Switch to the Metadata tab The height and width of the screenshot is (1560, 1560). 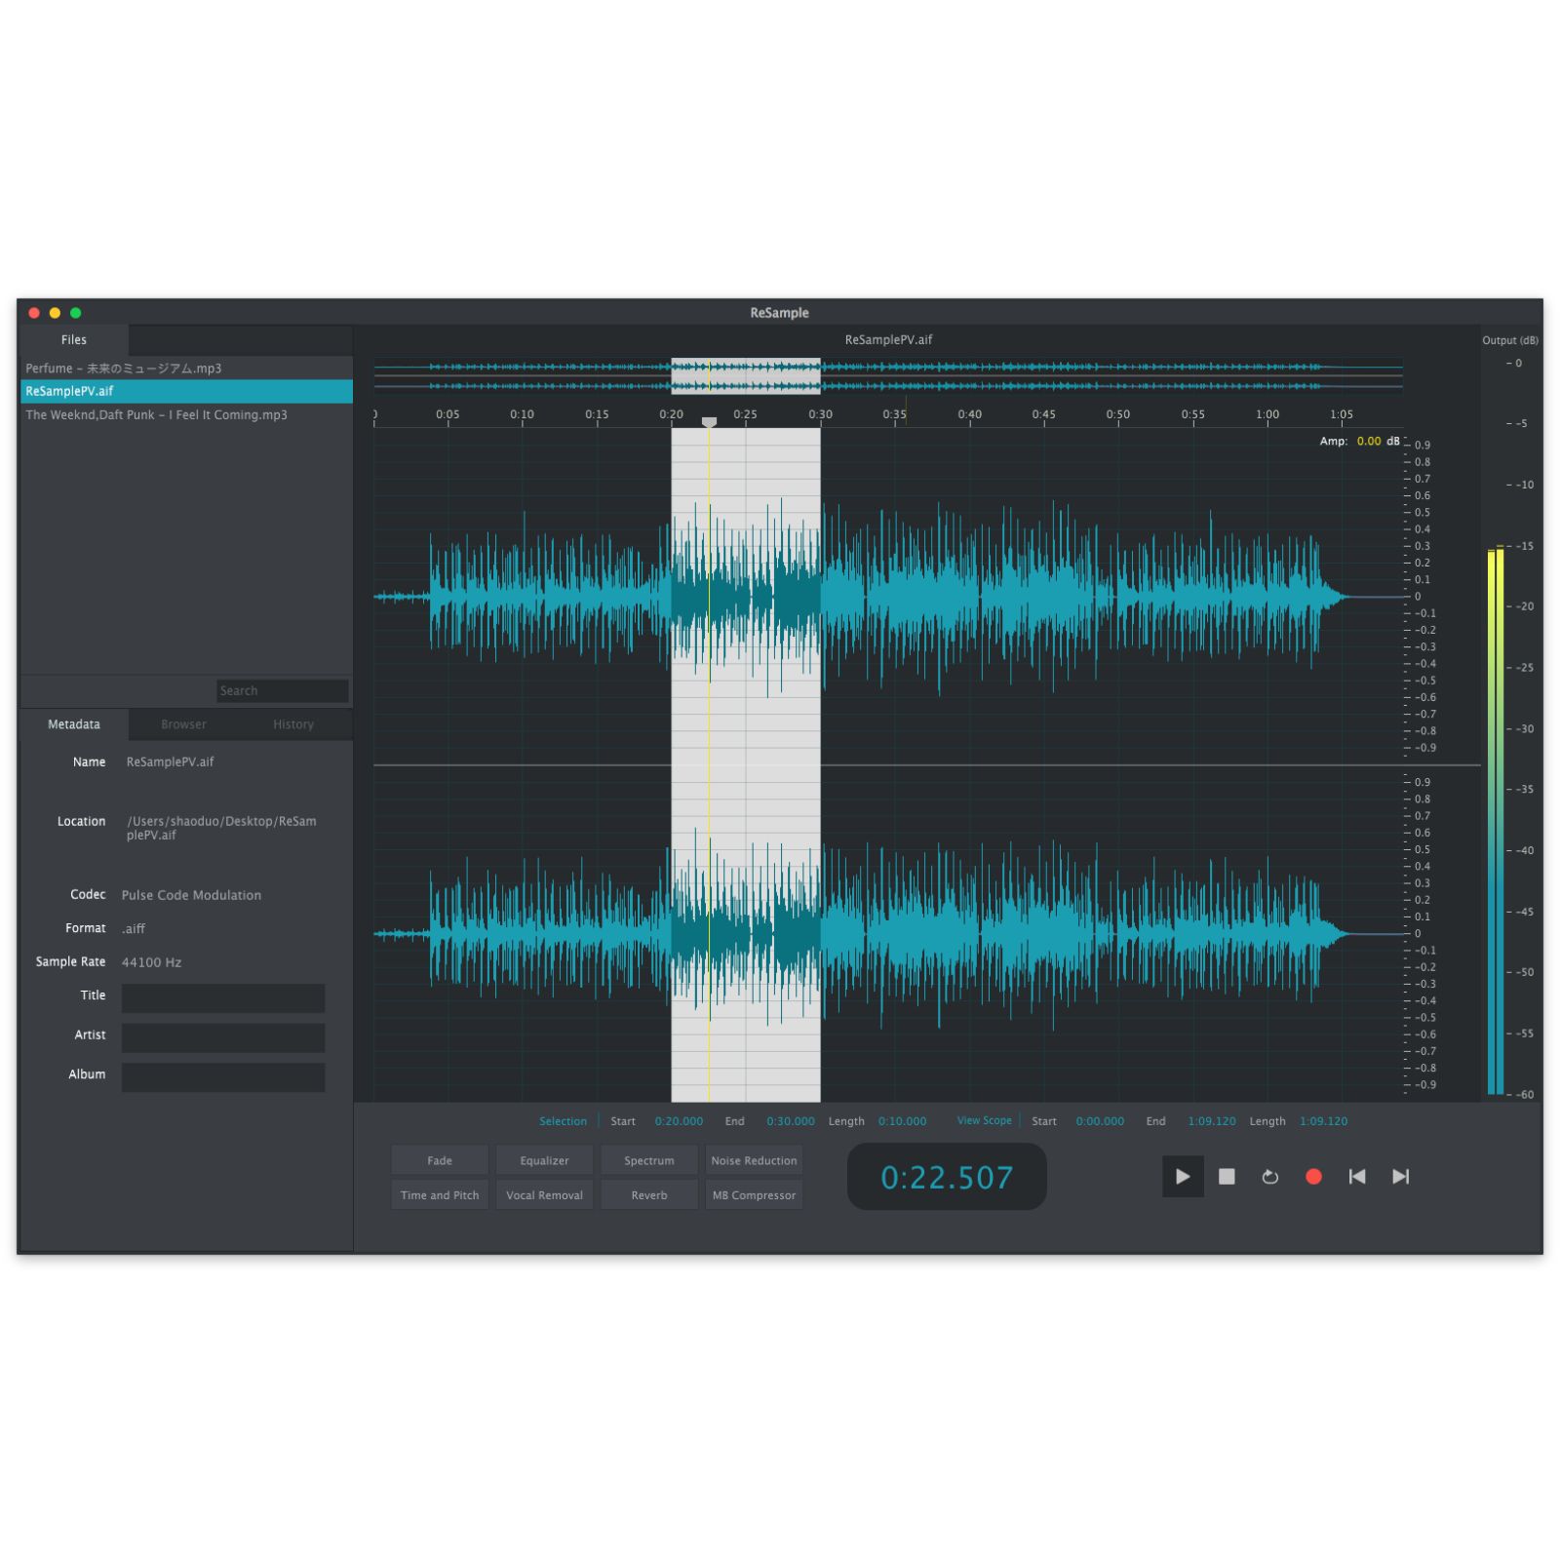74,724
